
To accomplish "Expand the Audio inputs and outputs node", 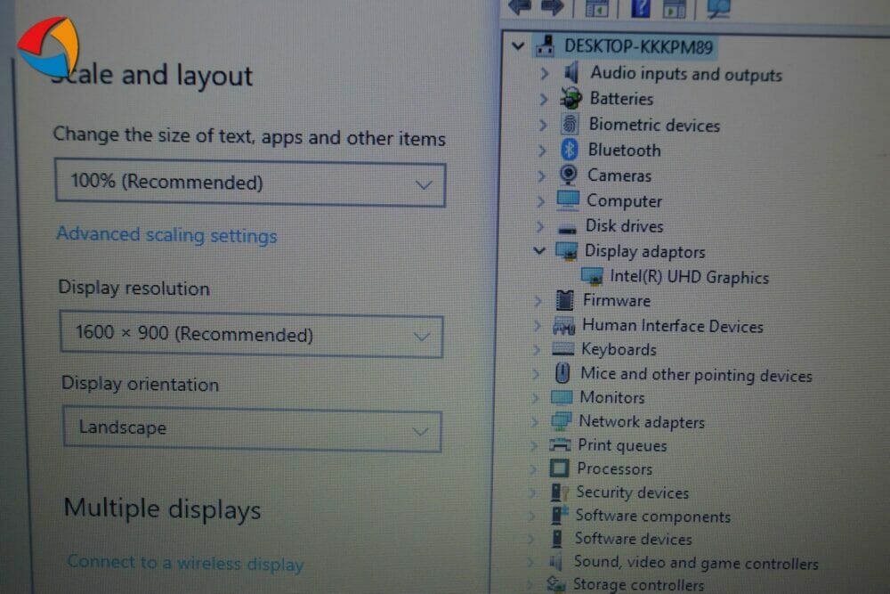I will [x=545, y=73].
